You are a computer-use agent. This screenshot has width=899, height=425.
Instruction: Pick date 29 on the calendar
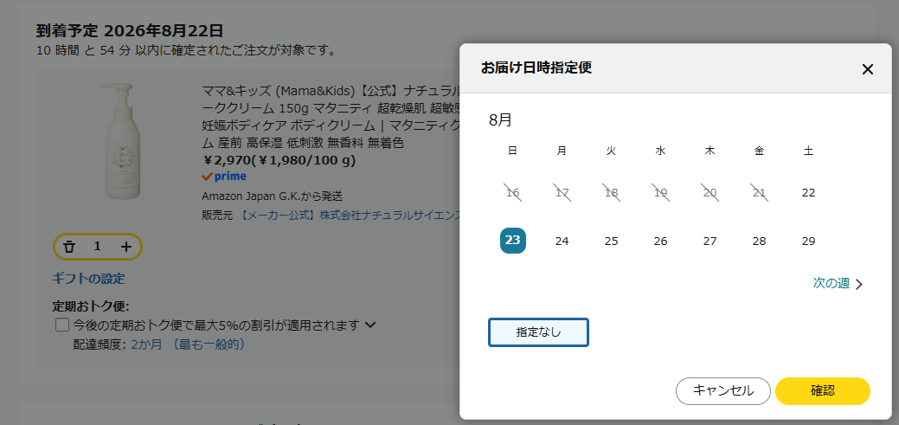808,241
